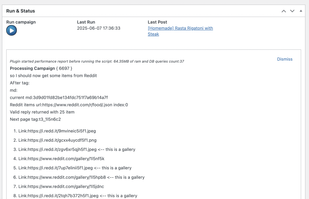Click the current md hash line
The height and width of the screenshot is (199, 309).
pyautogui.click(x=59, y=98)
